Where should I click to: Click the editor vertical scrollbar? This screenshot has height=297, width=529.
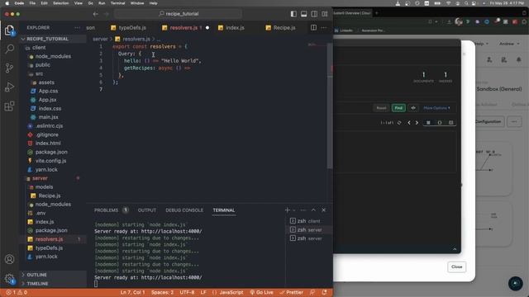330,106
